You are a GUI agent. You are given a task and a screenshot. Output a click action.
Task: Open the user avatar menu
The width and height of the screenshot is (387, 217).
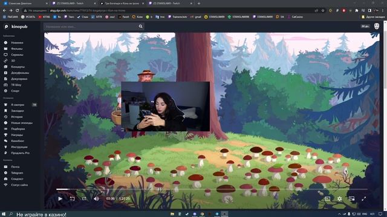(x=377, y=27)
